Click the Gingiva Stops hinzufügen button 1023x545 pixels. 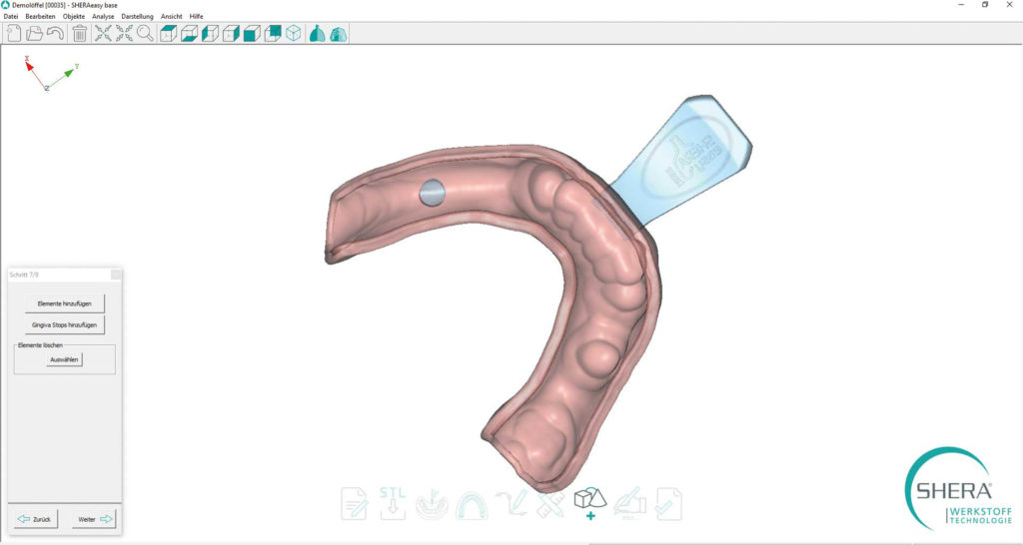pos(65,324)
